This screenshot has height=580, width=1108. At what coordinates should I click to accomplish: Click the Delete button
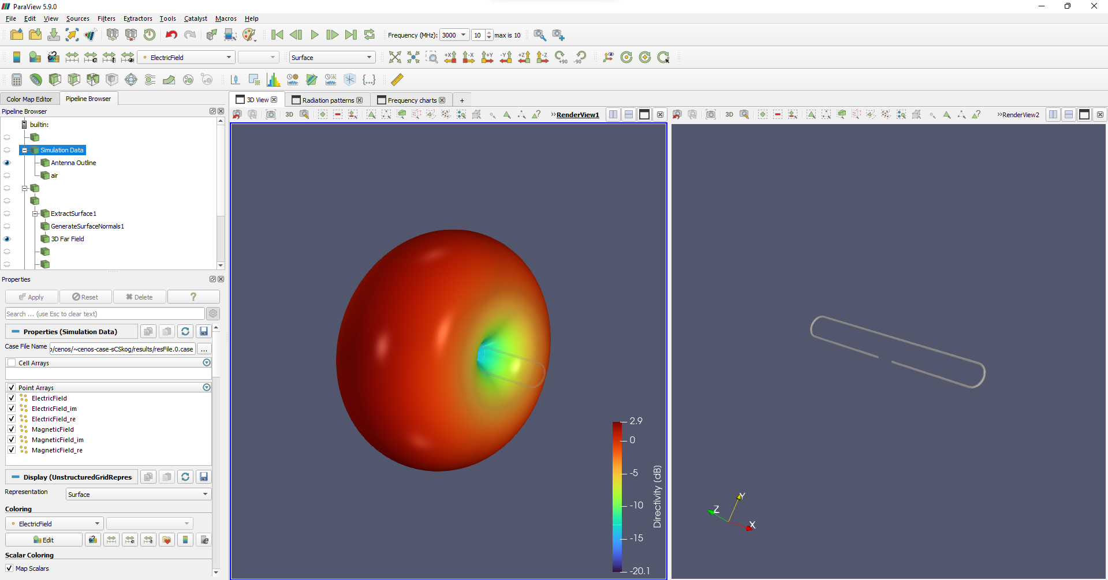140,297
